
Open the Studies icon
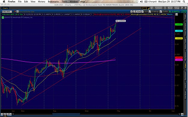(161, 11)
